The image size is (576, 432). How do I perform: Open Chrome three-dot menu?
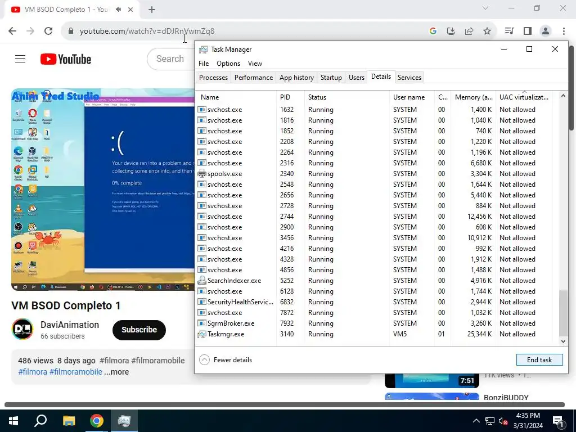(x=564, y=31)
